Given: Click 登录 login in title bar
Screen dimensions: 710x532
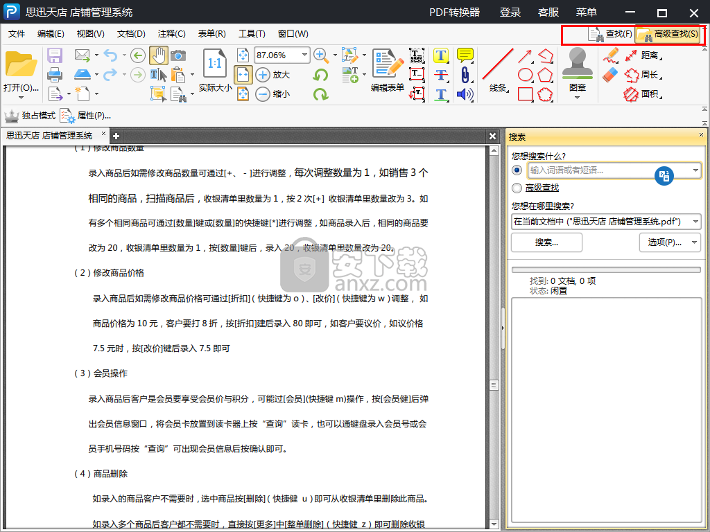Looking at the screenshot, I should 510,12.
